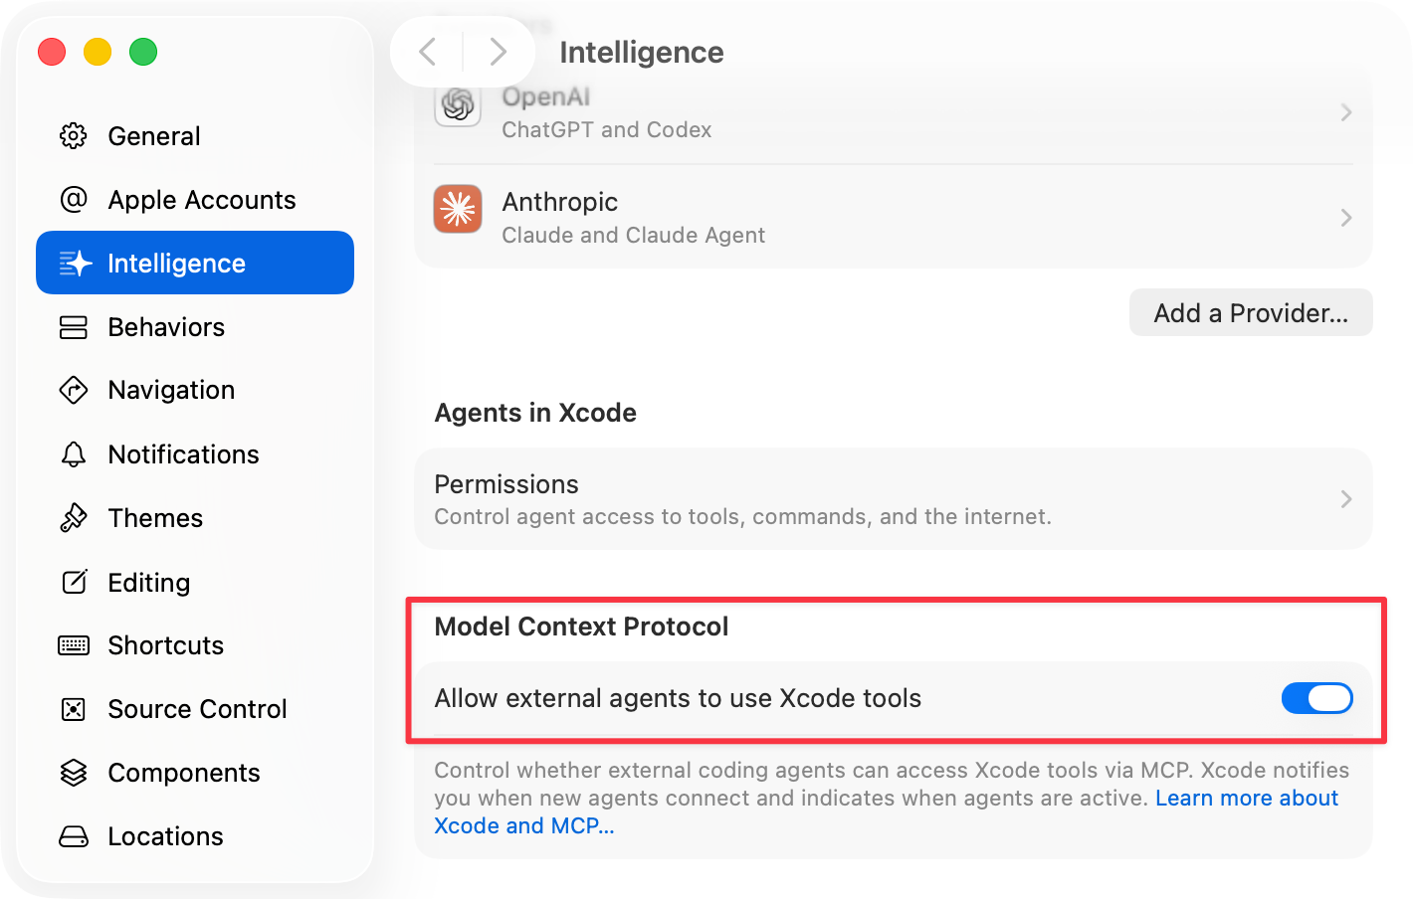Screen dimensions: 1413x899
Task: Go back with the left arrow button
Action: [428, 52]
